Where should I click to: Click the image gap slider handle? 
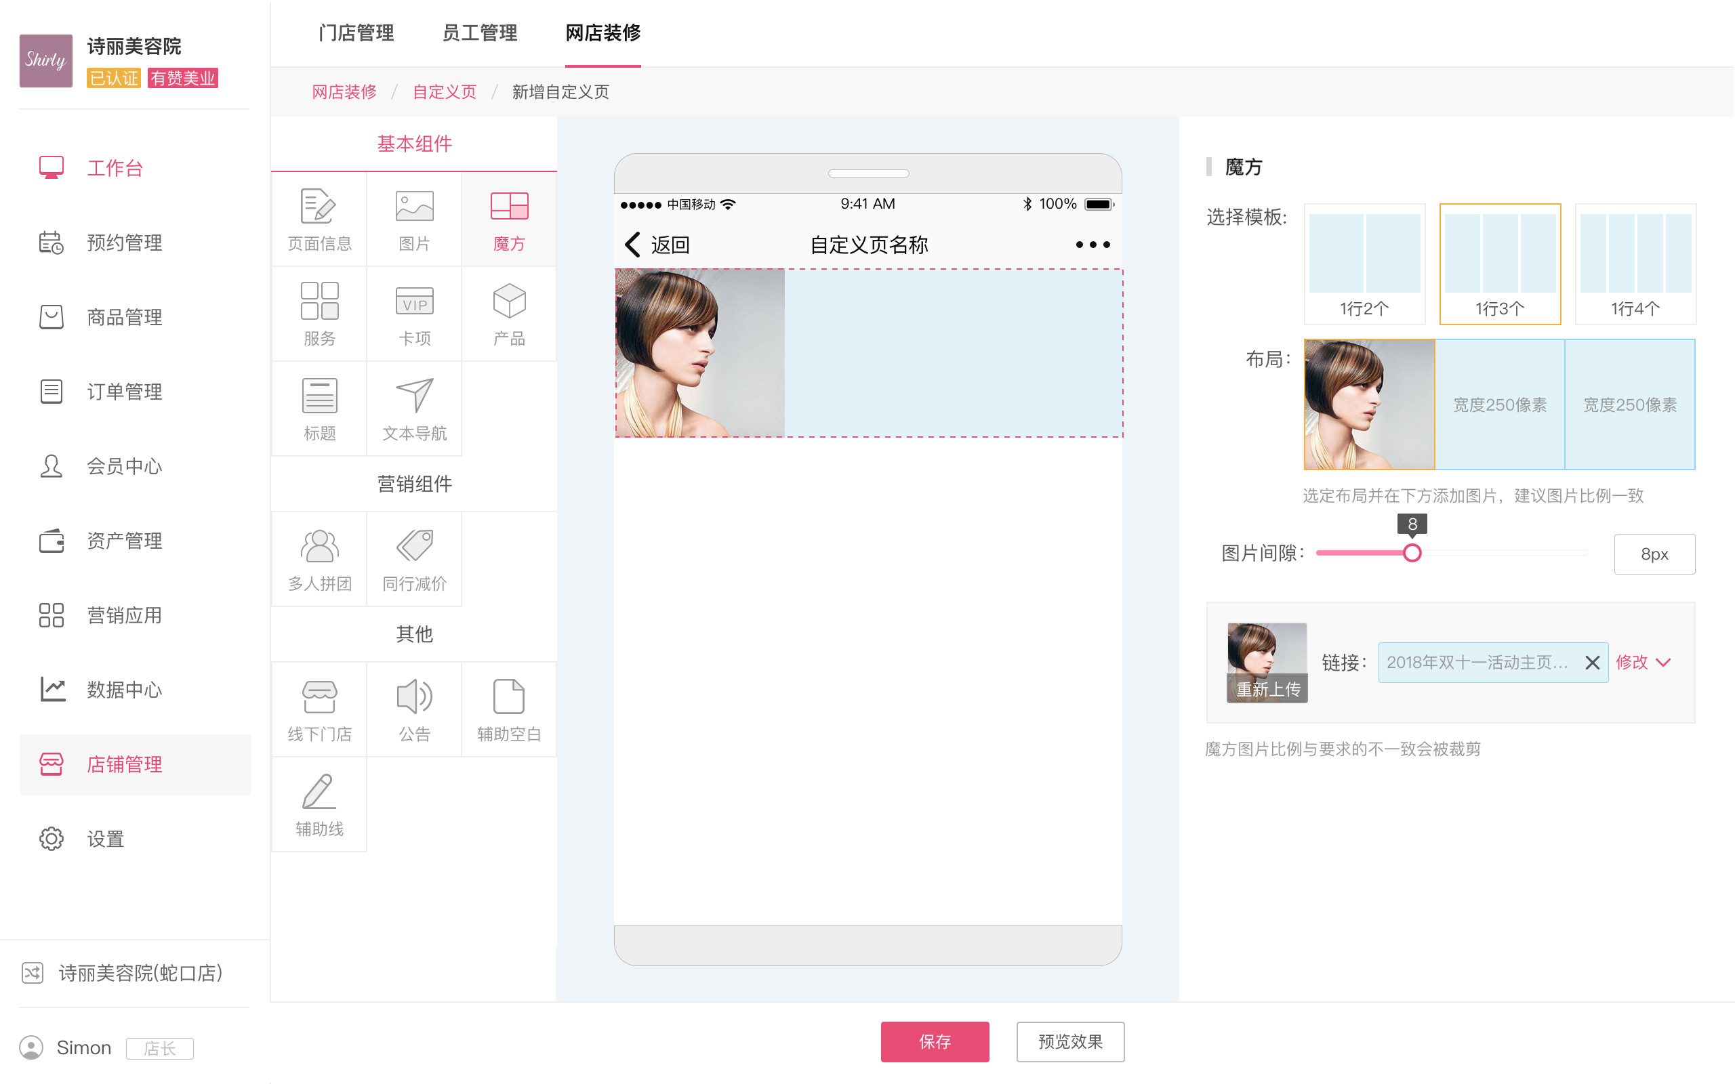1412,553
